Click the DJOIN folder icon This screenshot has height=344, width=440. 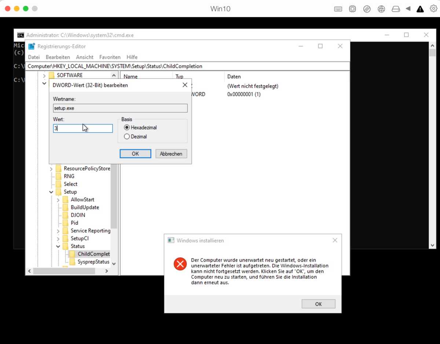[x=65, y=215]
